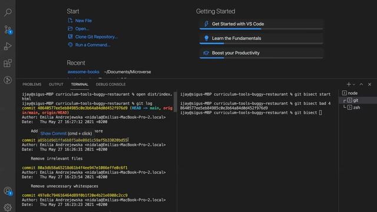
Task: Click the Get Started with VS Code progress bar
Action: [x=261, y=29]
